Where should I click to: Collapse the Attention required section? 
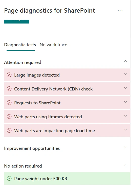click(125, 61)
